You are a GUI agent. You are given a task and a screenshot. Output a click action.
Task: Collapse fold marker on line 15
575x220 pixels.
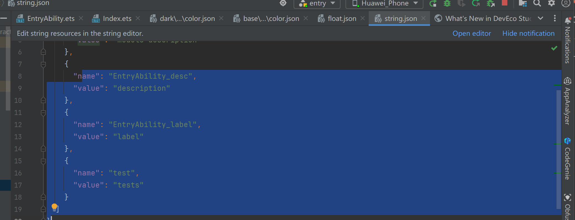pos(43,161)
